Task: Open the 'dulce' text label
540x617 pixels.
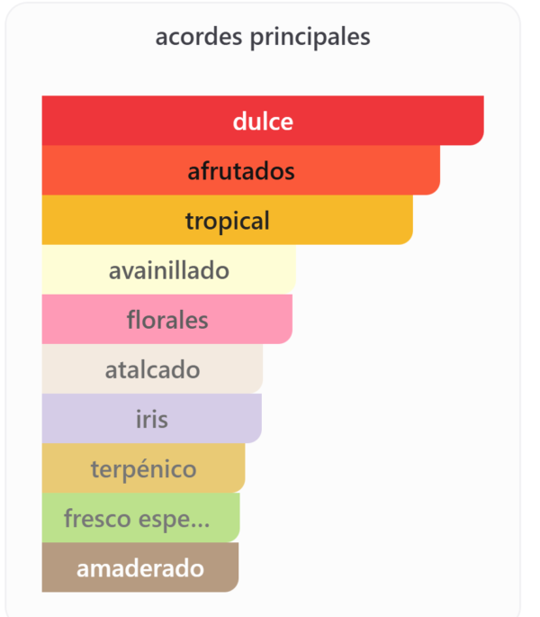Action: click(x=263, y=121)
